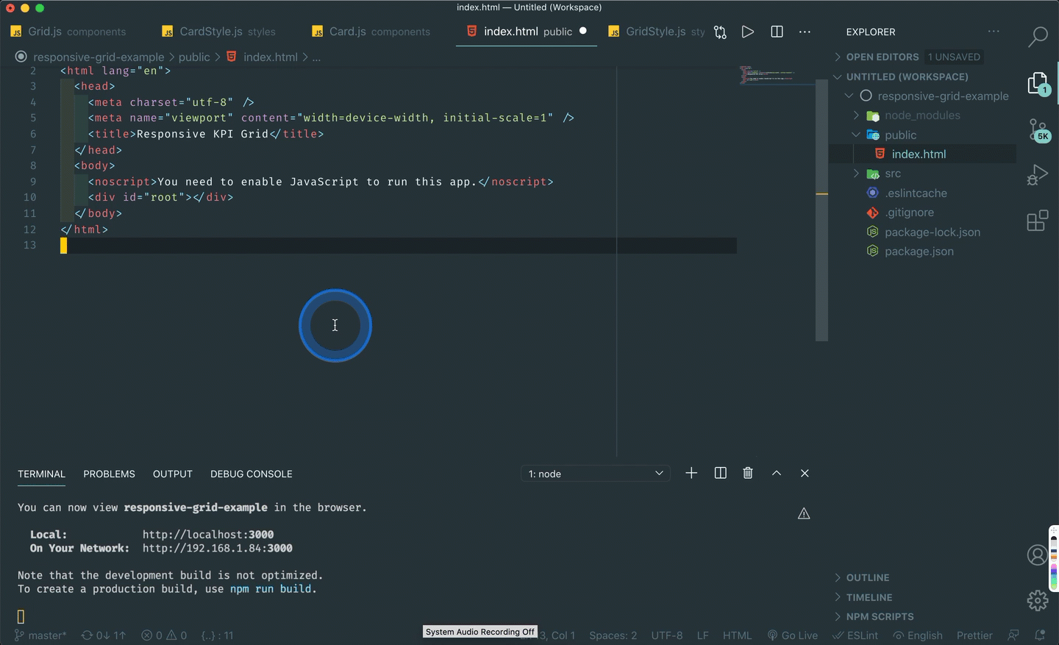Viewport: 1059px width, 645px height.
Task: Expand the Outline section
Action: [861, 577]
